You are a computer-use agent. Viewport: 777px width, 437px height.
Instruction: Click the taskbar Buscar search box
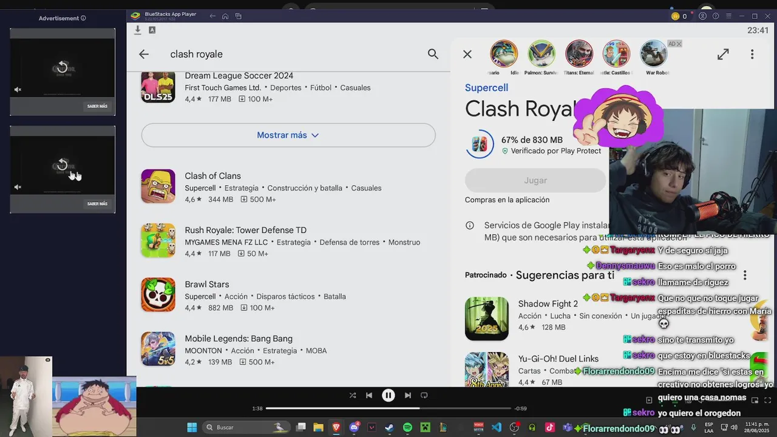(246, 427)
